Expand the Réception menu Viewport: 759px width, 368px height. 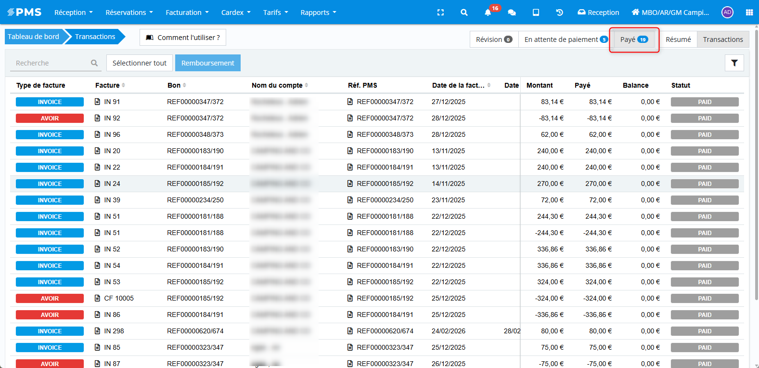tap(73, 13)
